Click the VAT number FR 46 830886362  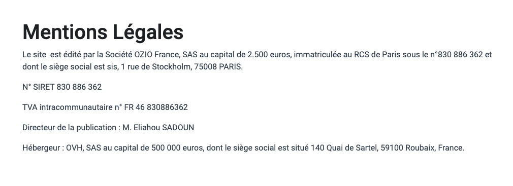[x=156, y=107]
